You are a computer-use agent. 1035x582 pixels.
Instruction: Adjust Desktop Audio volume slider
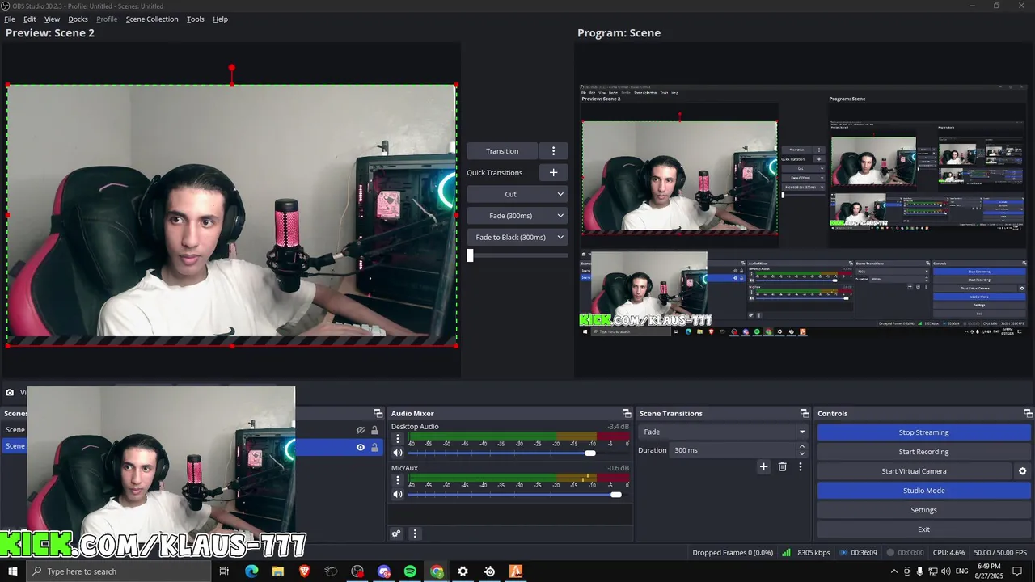tap(590, 453)
